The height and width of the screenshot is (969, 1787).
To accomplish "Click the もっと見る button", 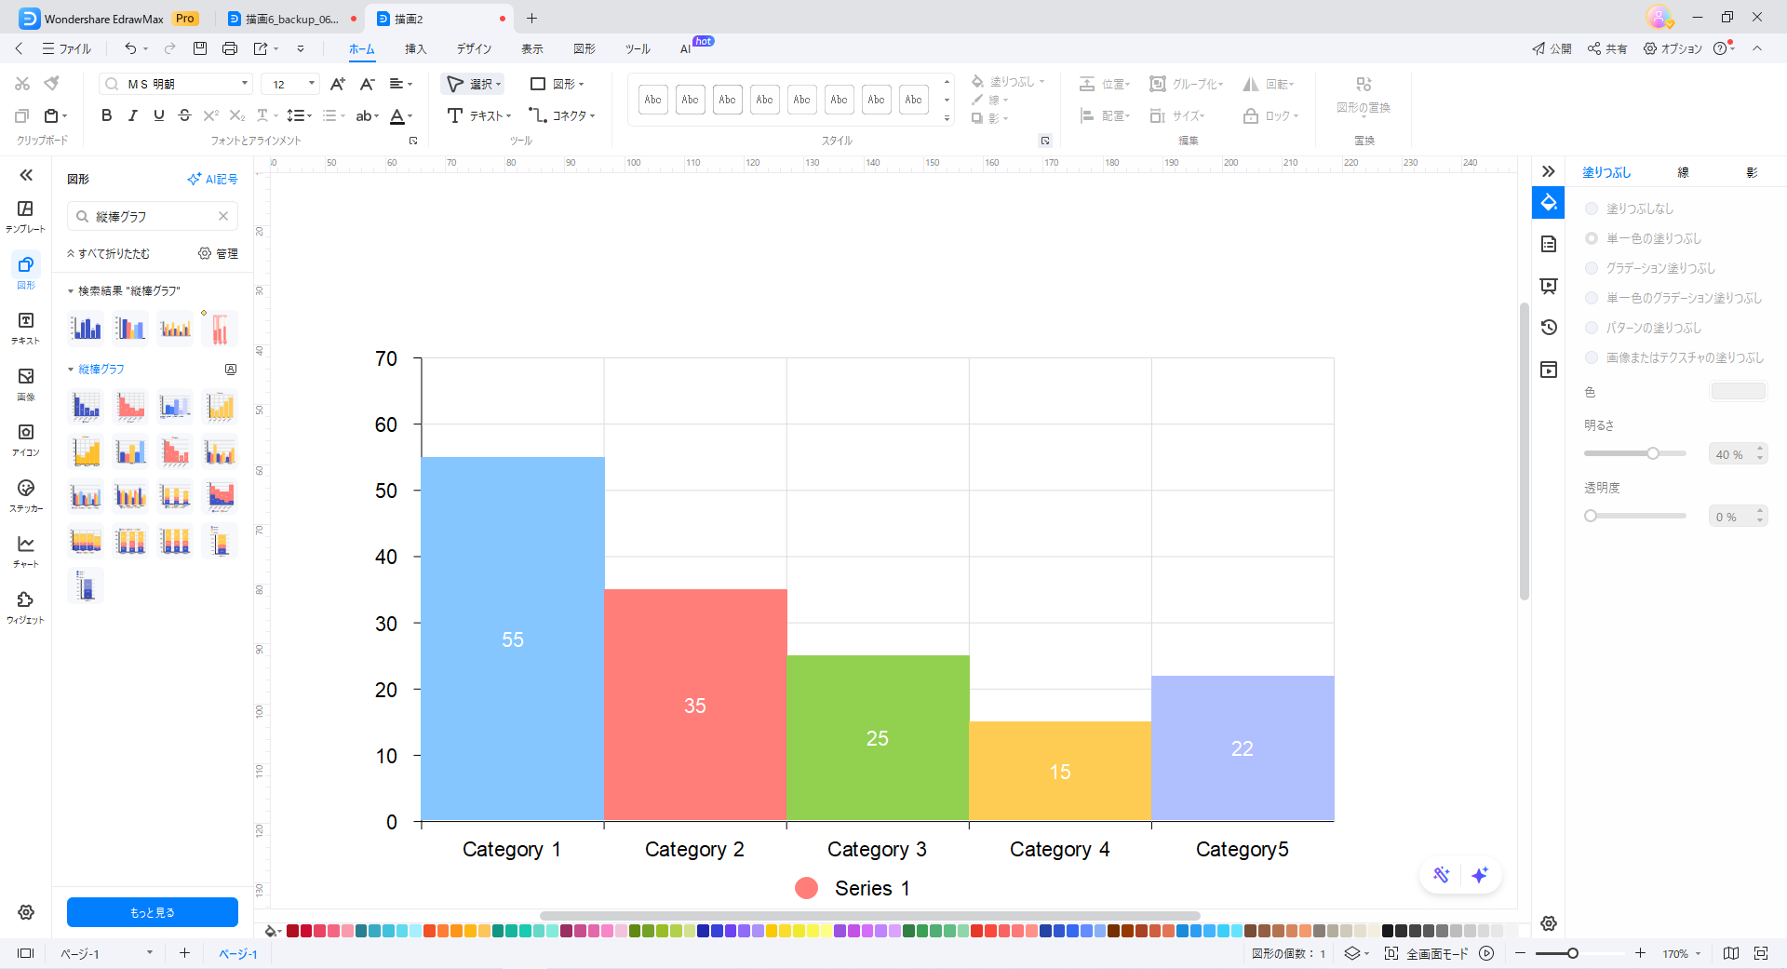I will [153, 912].
